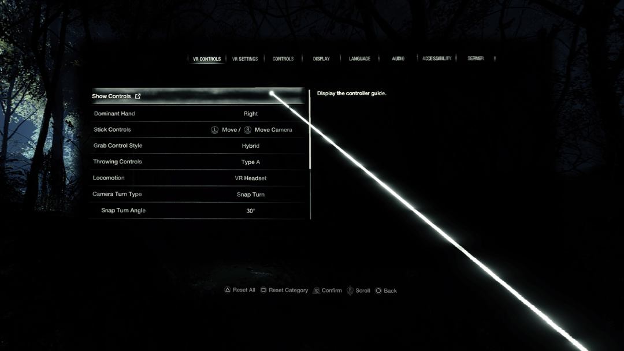
Task: Click the triangle Reset All icon
Action: (x=228, y=290)
